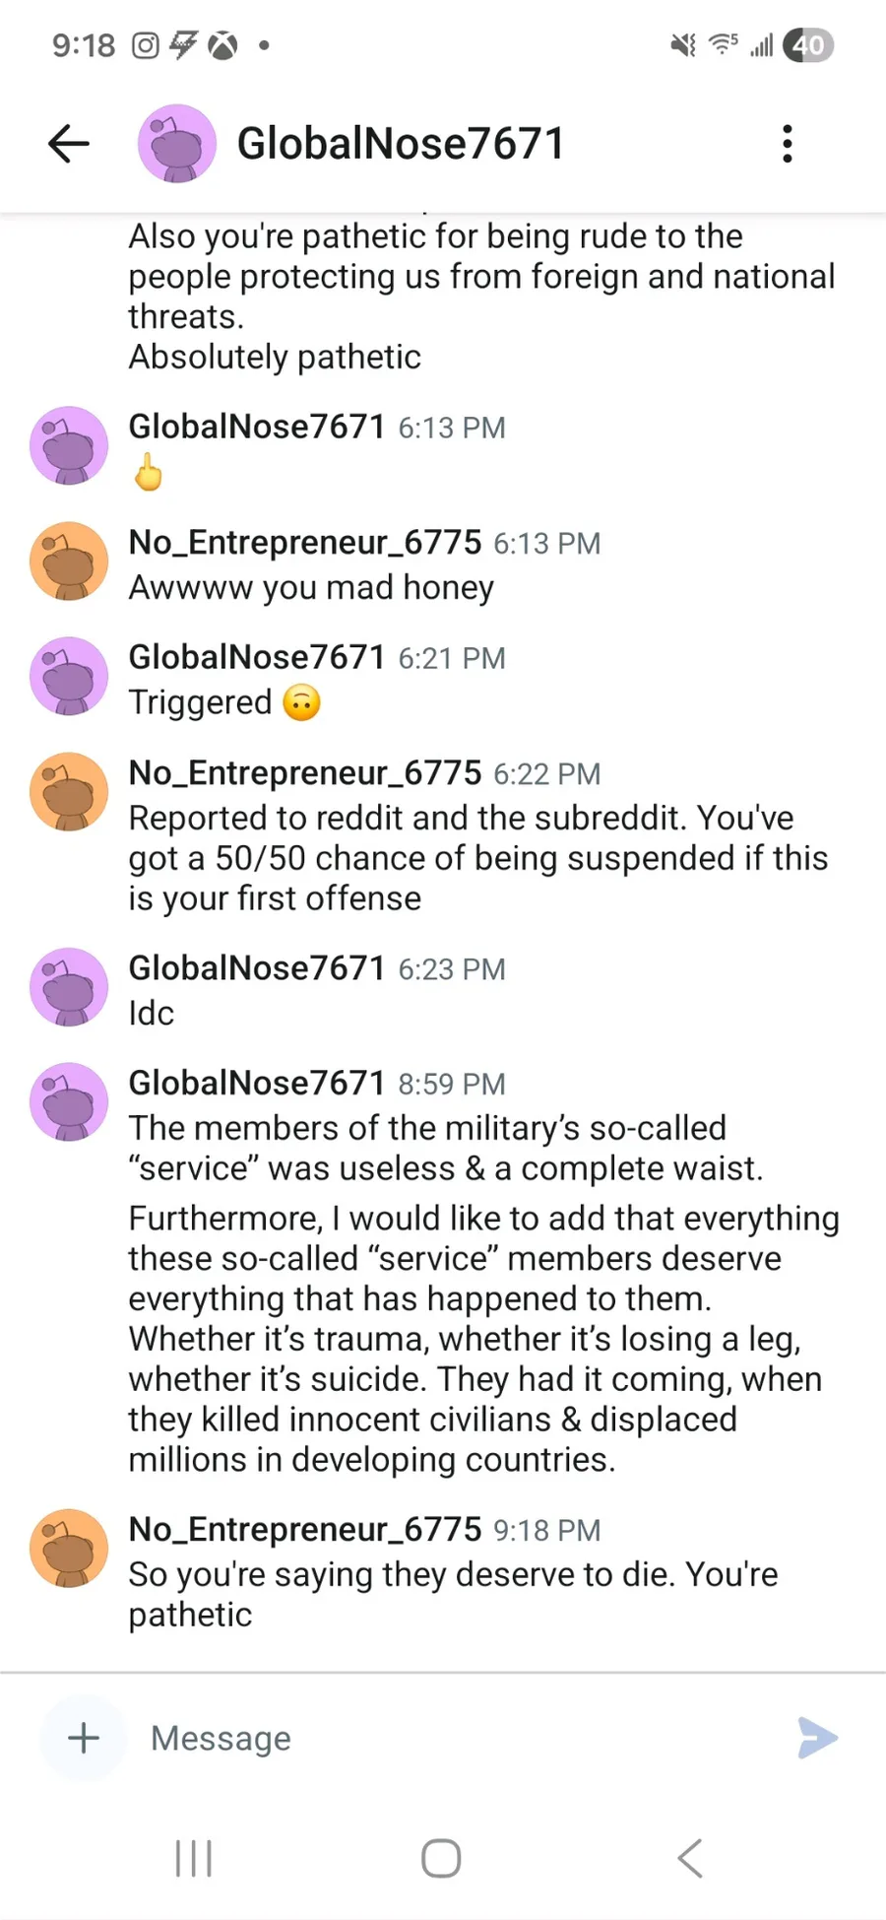Tap GlobalNose7671 avatar at 8:59 PM message

[x=69, y=1101]
